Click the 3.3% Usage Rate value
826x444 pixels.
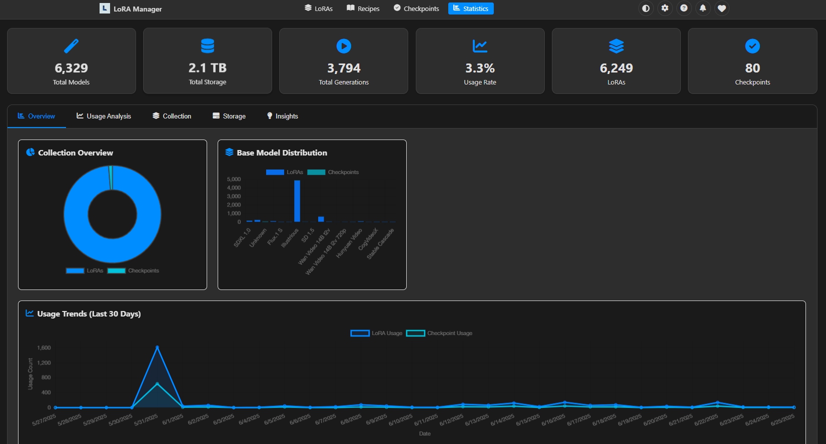coord(480,68)
